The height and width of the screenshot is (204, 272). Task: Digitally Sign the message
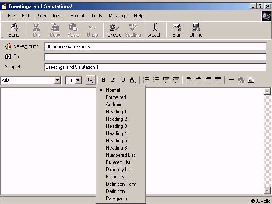(177, 30)
